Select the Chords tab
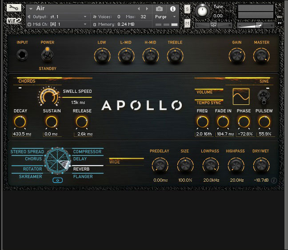 [27, 81]
